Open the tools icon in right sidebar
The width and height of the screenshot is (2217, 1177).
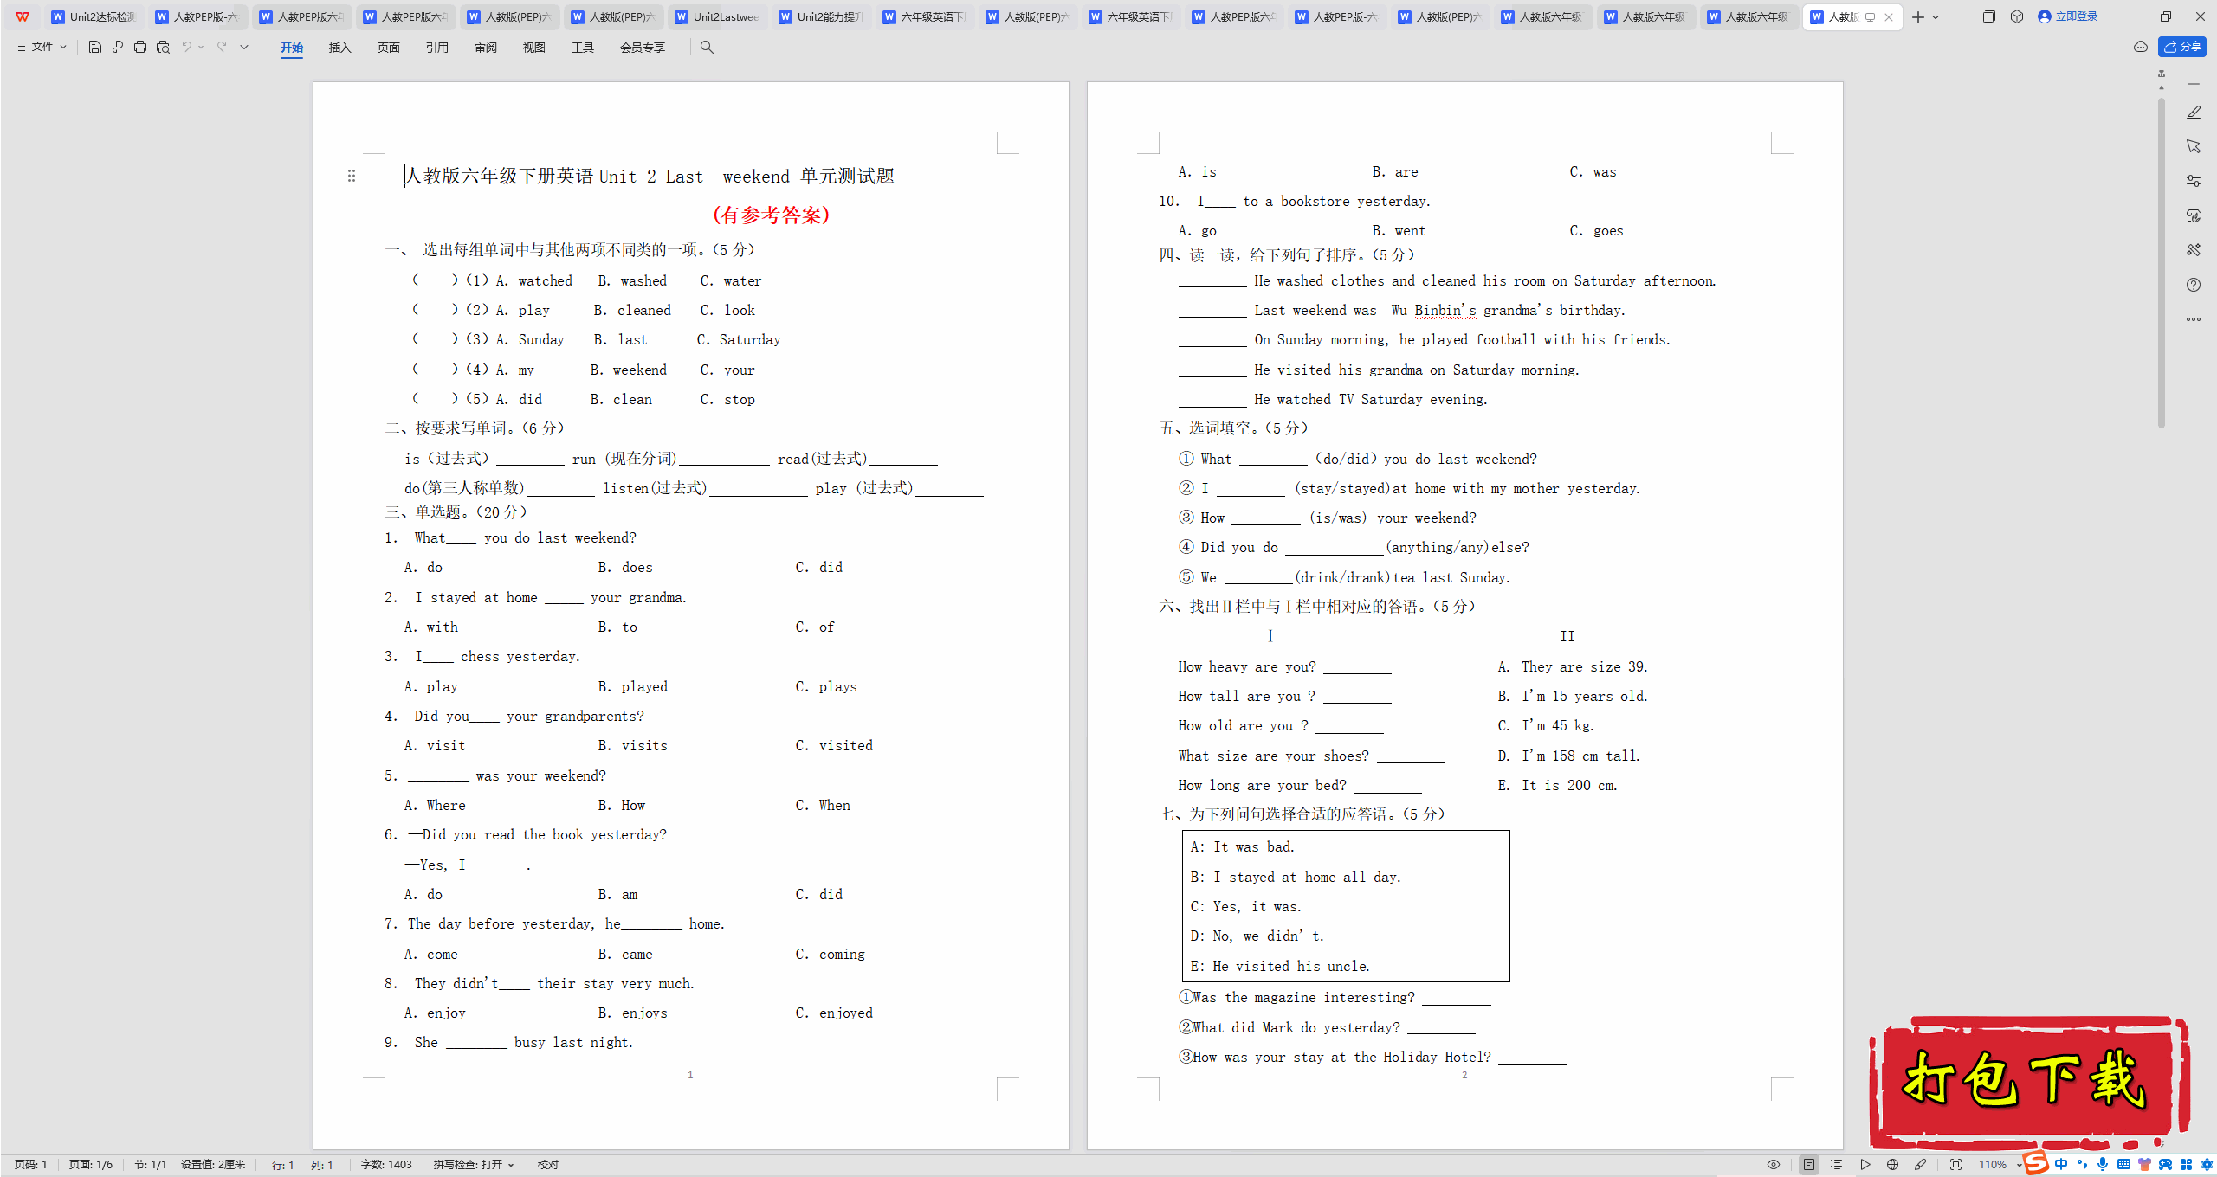[x=2194, y=250]
